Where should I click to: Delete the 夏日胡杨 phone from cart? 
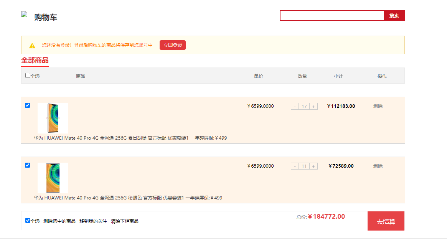378,106
